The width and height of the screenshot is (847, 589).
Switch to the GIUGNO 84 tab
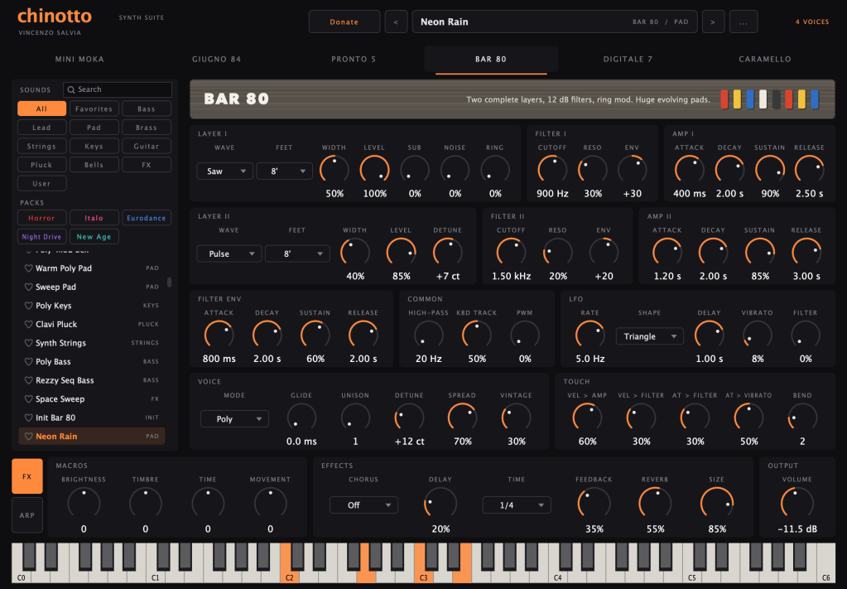click(217, 60)
